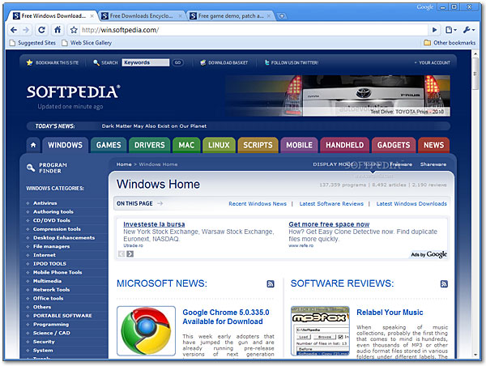Open Get more free space now ad
This screenshot has width=486, height=366.
pos(329,224)
